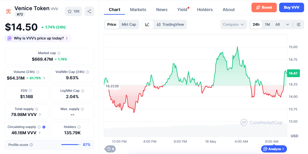Open Why is VVV's price up today

tap(38, 38)
